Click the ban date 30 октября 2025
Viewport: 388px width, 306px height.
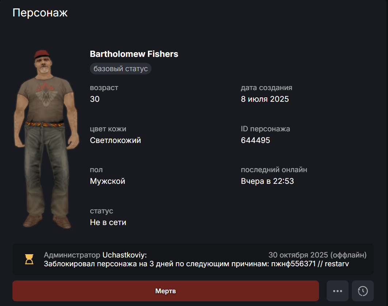point(298,255)
